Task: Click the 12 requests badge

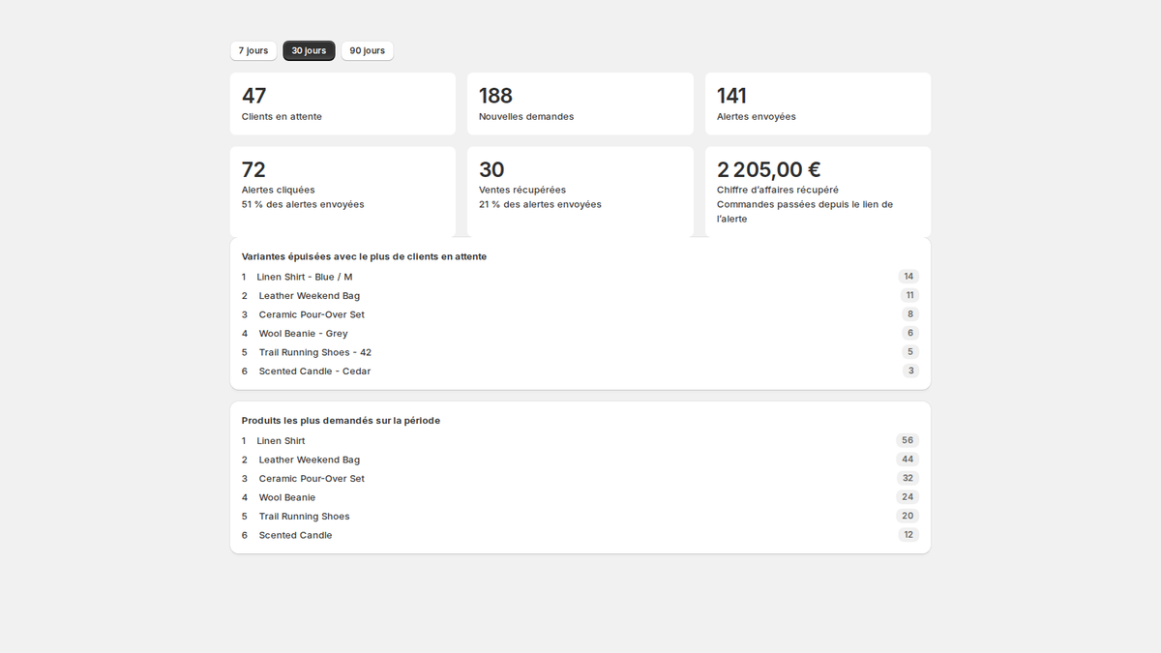Action: [x=908, y=535]
